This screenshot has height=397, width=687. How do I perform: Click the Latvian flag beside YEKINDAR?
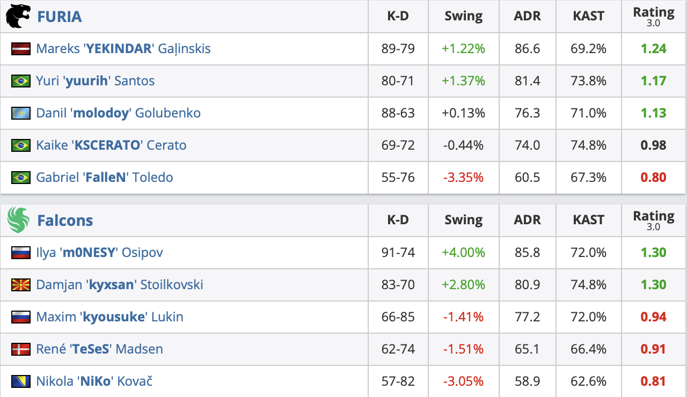click(20, 49)
